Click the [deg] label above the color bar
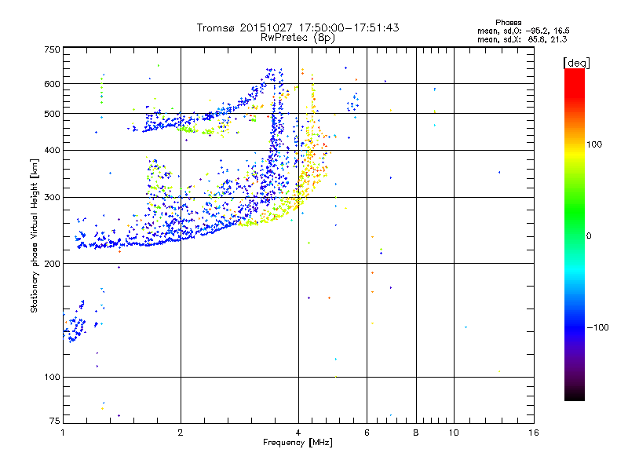Viewport: 628px width, 471px height. tap(576, 63)
